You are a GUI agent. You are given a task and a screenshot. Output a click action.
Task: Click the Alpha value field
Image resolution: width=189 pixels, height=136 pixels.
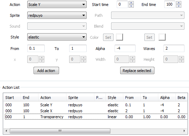click(x=125, y=48)
